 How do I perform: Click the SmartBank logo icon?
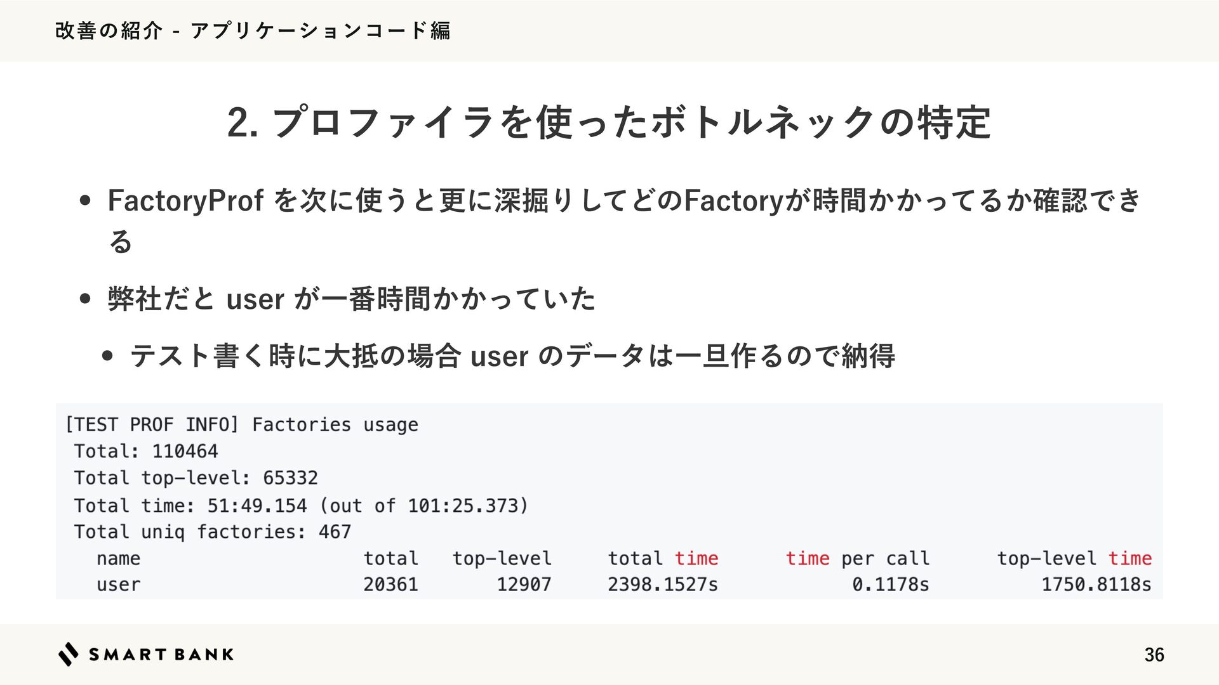click(x=69, y=654)
